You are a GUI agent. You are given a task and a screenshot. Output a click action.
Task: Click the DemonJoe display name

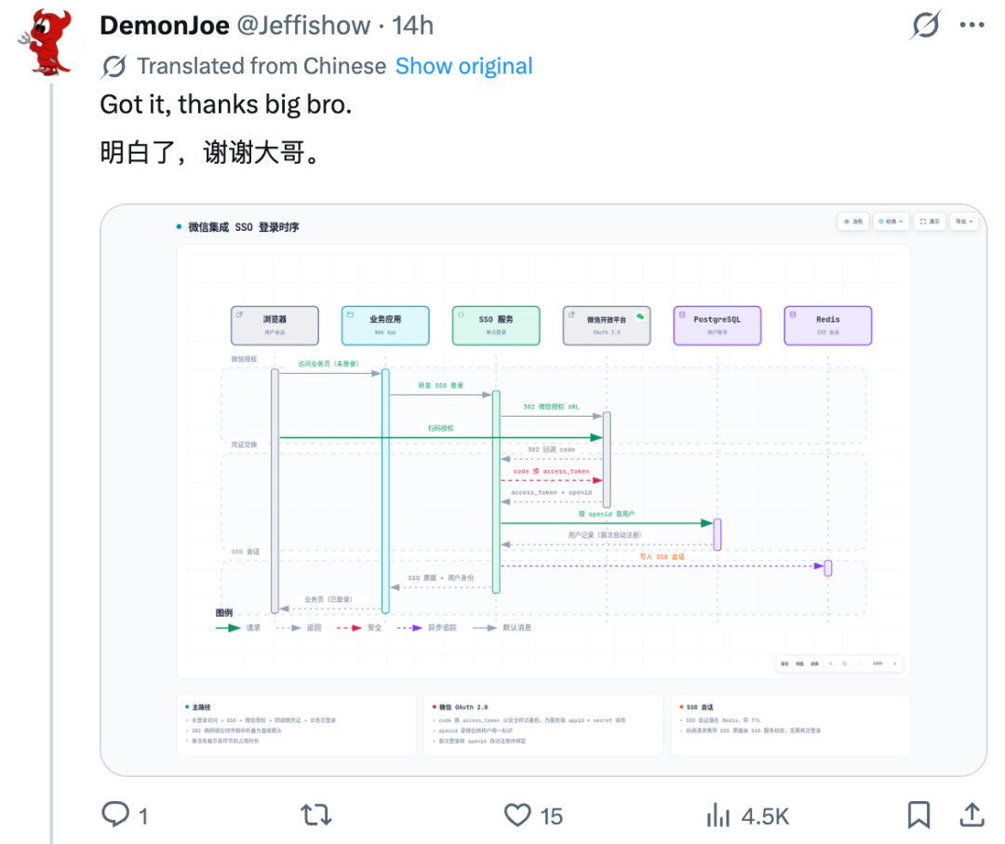(165, 26)
